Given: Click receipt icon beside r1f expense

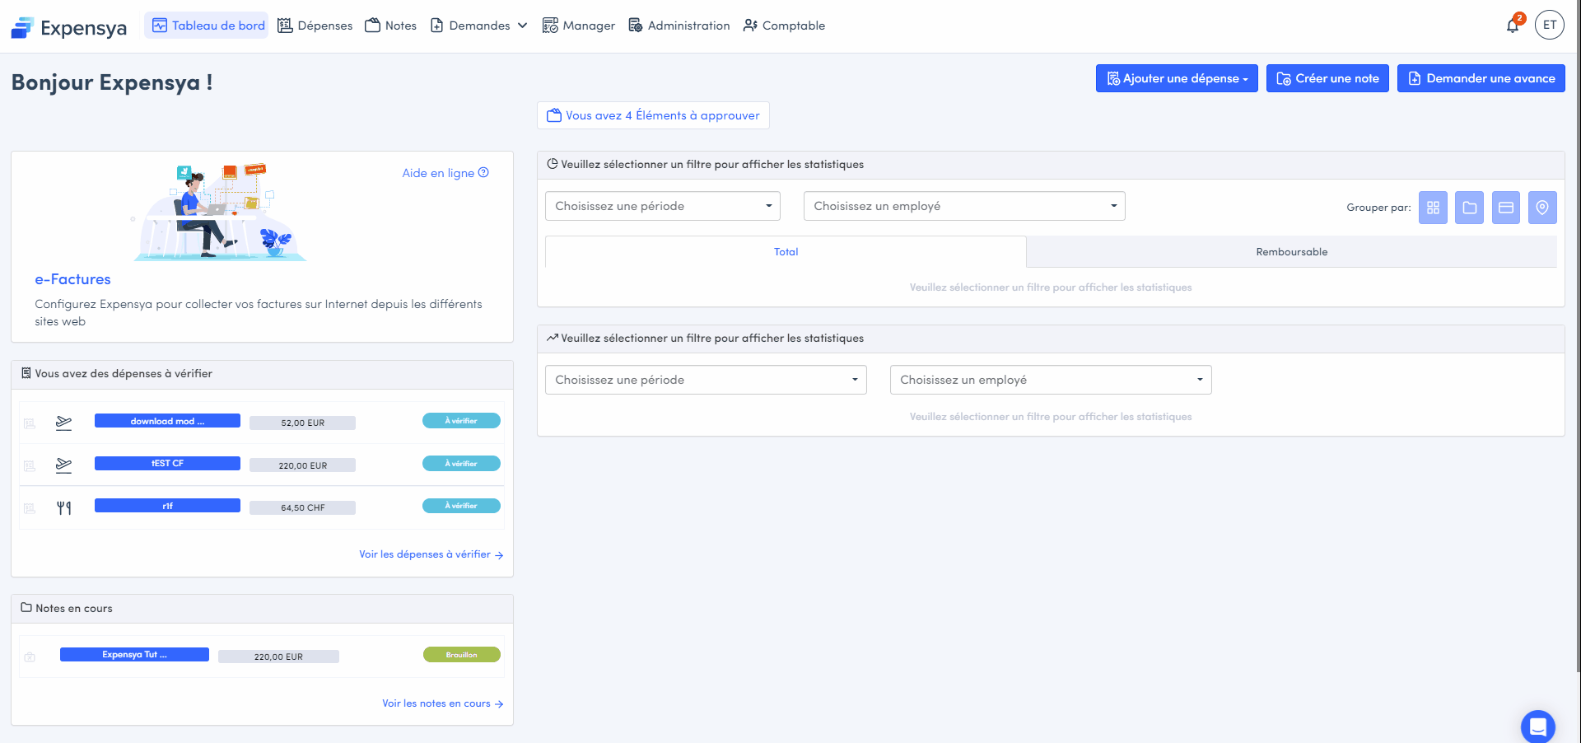Looking at the screenshot, I should (30, 509).
